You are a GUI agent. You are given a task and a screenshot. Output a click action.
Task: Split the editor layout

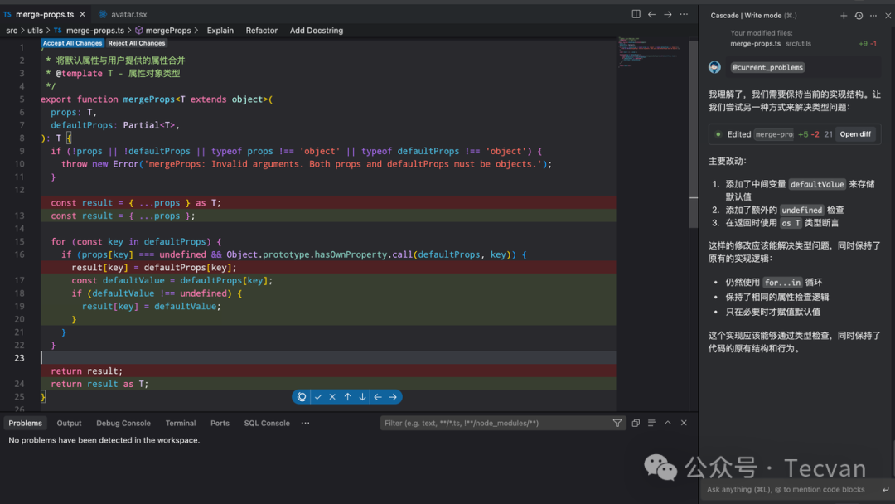(x=636, y=14)
